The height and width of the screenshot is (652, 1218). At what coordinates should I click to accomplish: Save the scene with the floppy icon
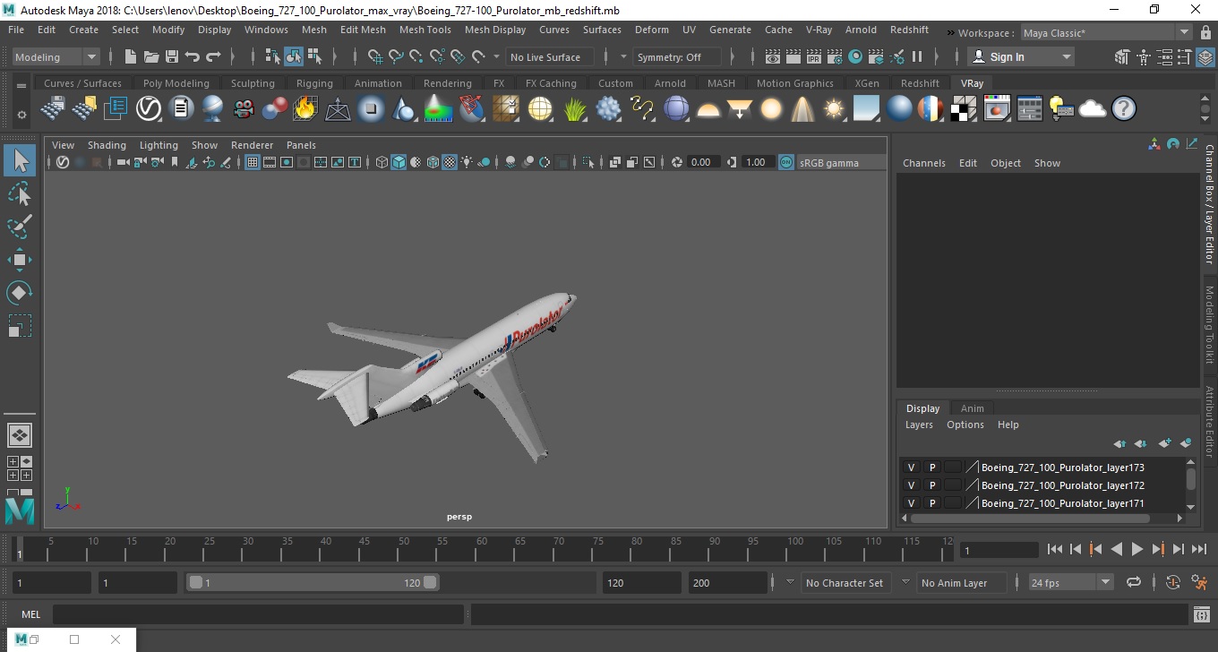coord(172,56)
